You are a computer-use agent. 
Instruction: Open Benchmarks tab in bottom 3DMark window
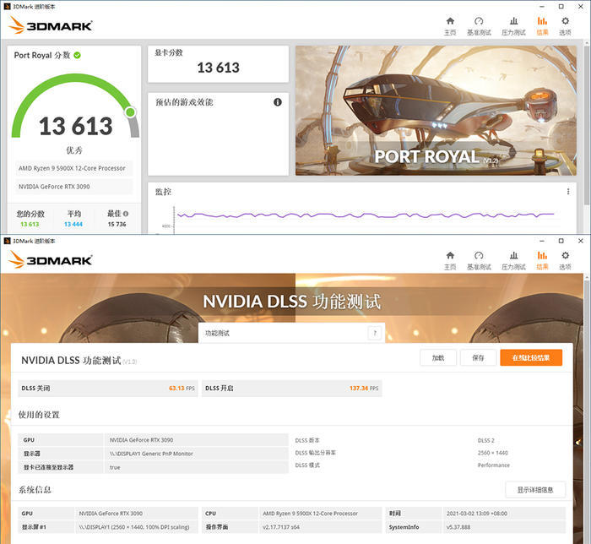click(x=479, y=260)
